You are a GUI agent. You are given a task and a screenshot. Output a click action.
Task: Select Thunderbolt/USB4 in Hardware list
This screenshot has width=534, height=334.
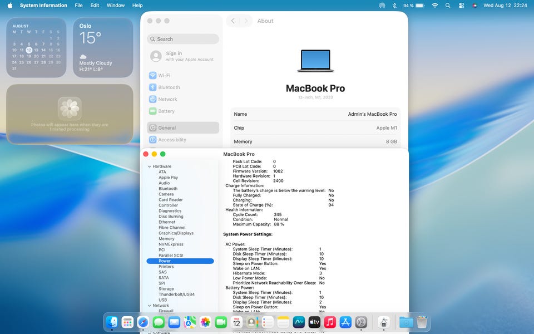tap(176, 294)
